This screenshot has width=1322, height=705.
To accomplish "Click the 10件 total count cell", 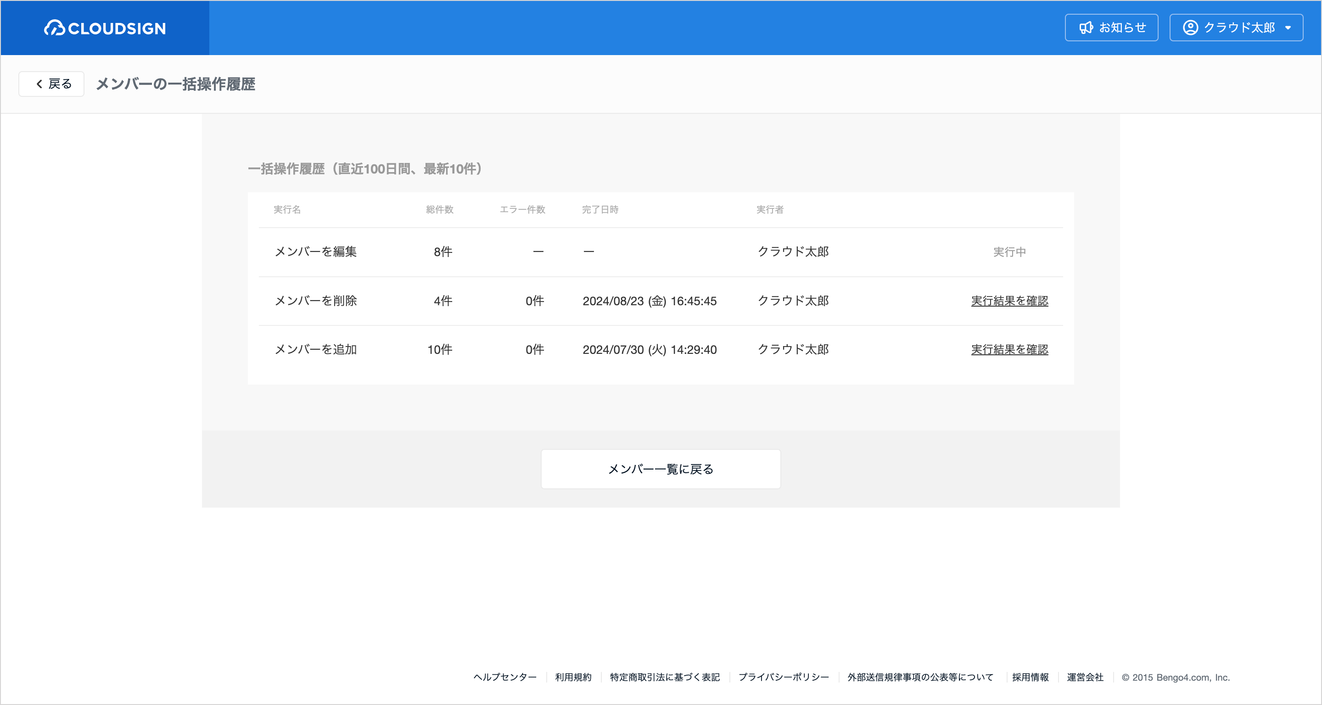I will tap(440, 349).
